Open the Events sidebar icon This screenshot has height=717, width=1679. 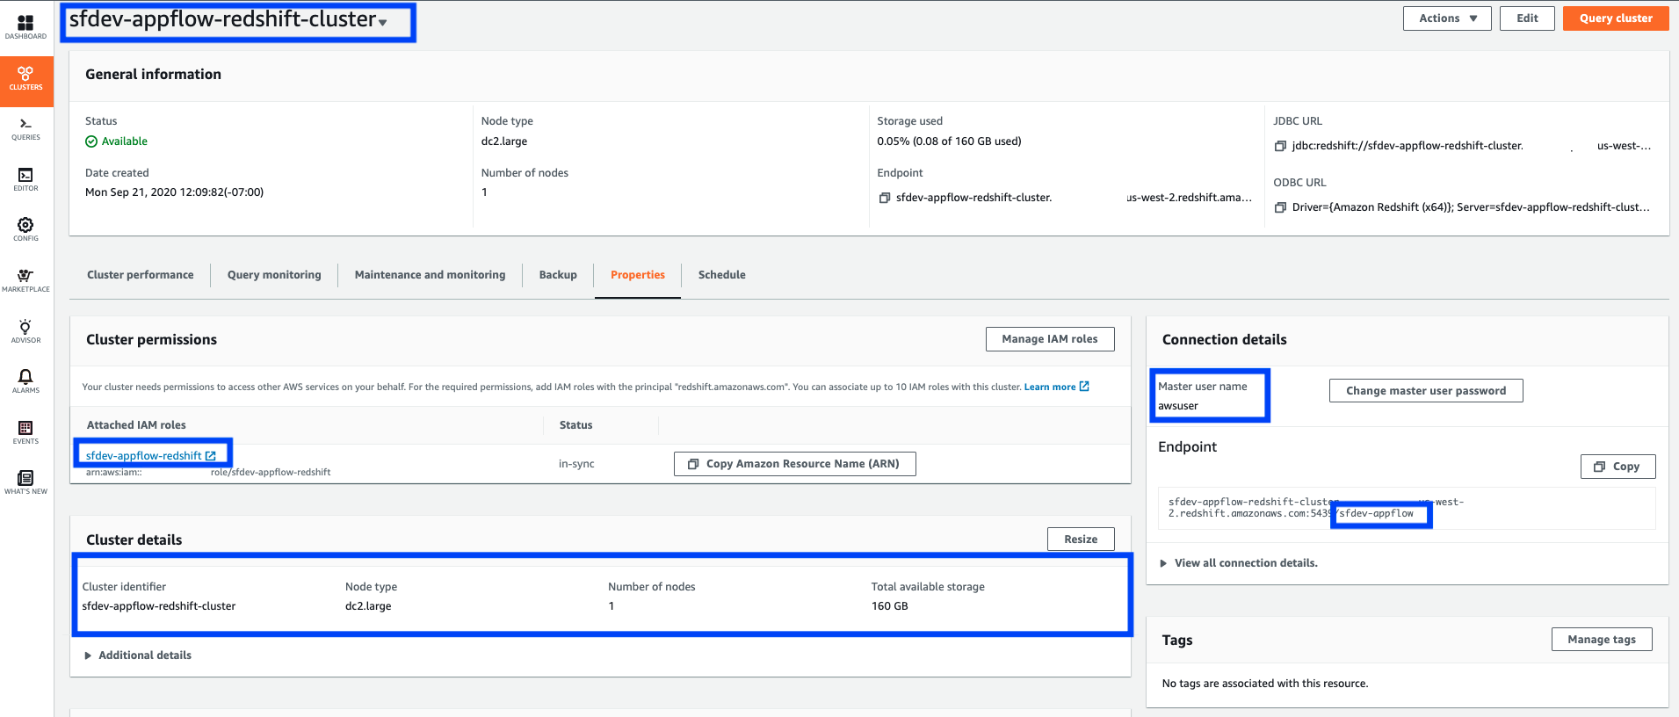[25, 432]
